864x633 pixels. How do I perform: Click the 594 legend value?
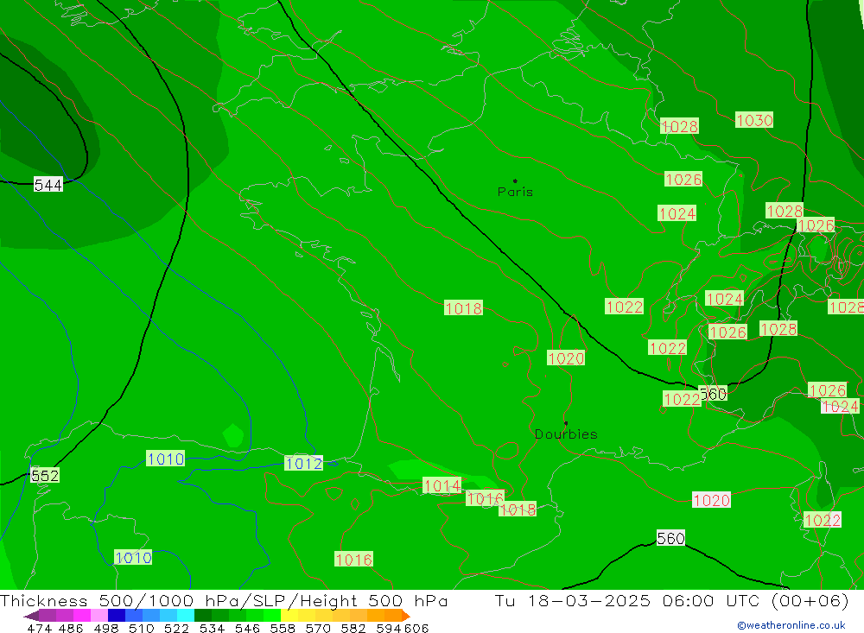click(x=389, y=628)
